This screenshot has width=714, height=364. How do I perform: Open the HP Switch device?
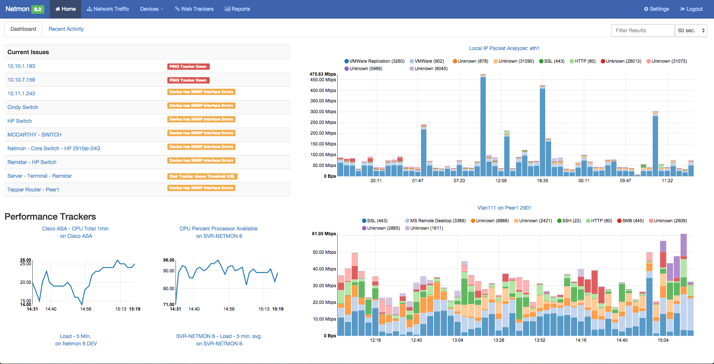coord(20,121)
